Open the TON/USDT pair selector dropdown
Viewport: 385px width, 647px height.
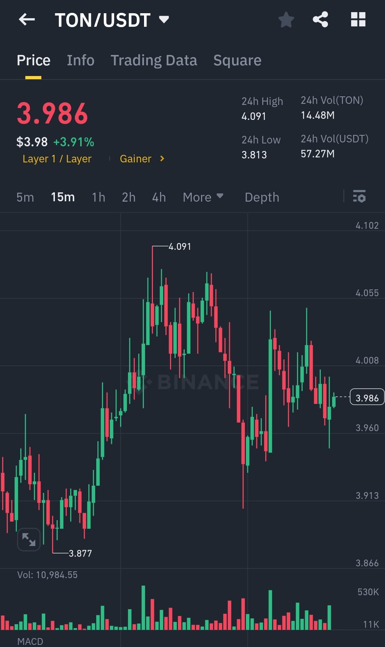[x=164, y=20]
